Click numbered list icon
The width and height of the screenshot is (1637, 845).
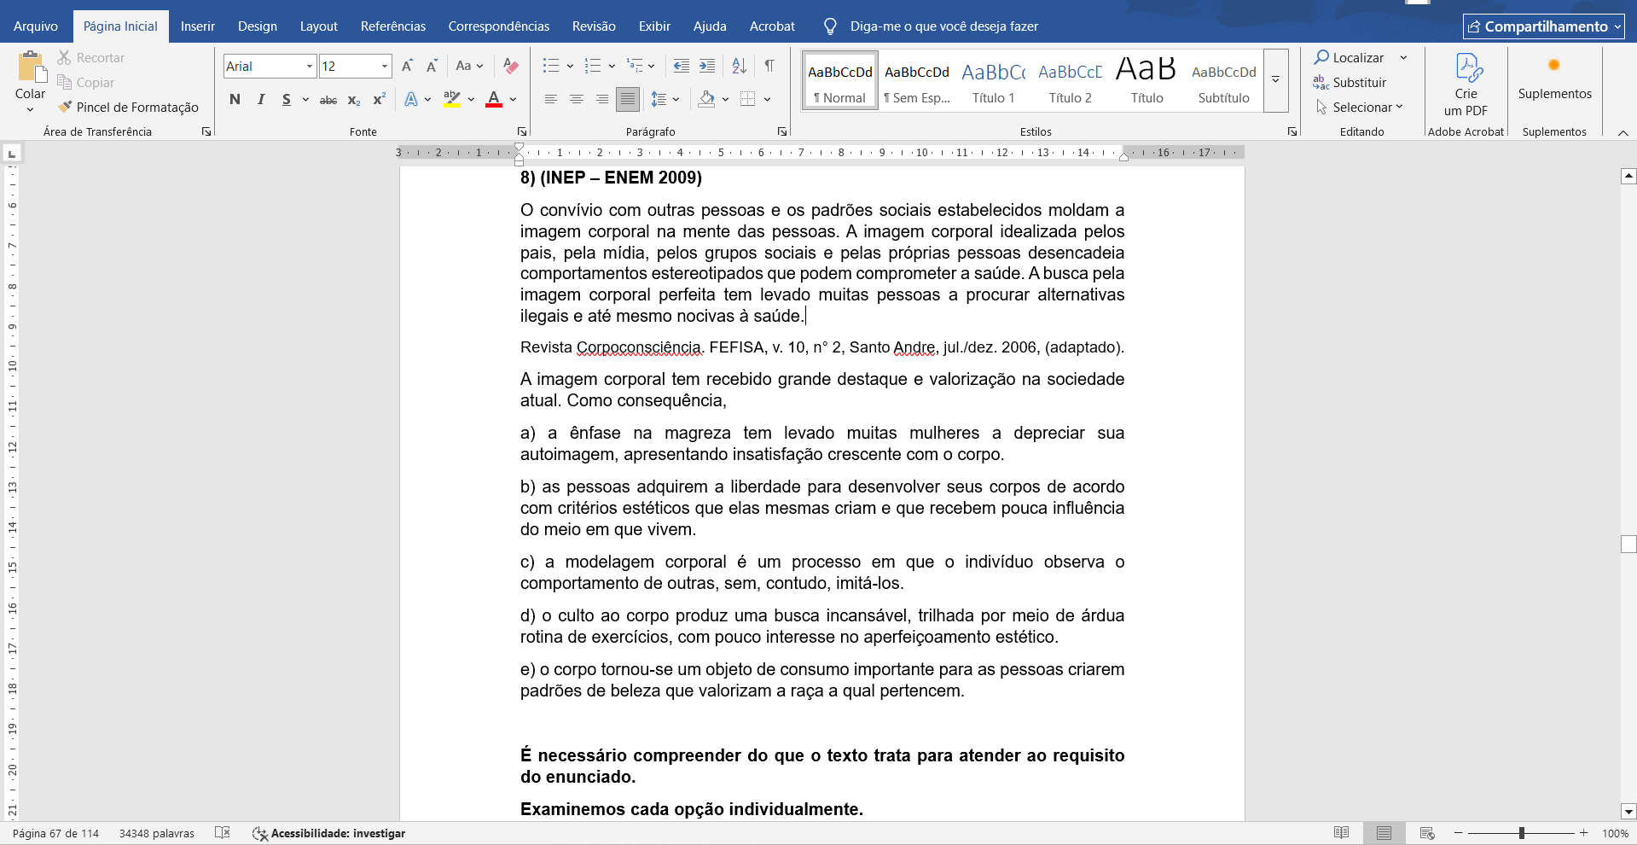click(593, 66)
